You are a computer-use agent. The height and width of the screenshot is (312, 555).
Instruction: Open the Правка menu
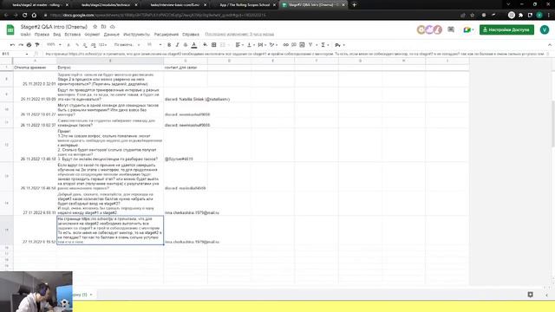(x=42, y=35)
